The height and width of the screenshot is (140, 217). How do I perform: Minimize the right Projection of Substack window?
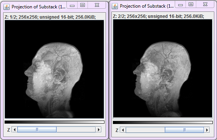[x=181, y=5]
